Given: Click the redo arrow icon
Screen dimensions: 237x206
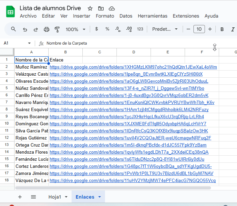Looking at the screenshot, I should (35, 29).
